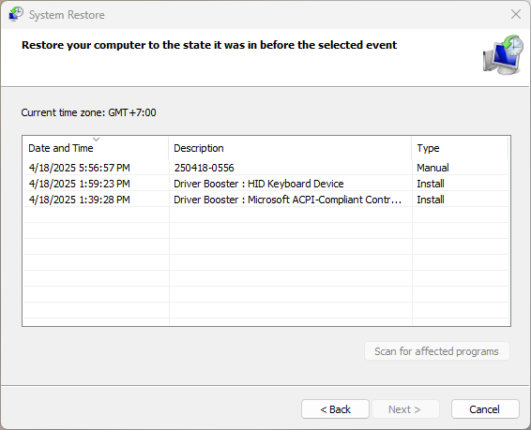Click the Current time zone label
Viewport: 531px width, 430px height.
(88, 112)
